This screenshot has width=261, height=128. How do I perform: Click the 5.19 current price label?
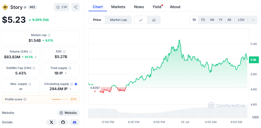coord(254,60)
